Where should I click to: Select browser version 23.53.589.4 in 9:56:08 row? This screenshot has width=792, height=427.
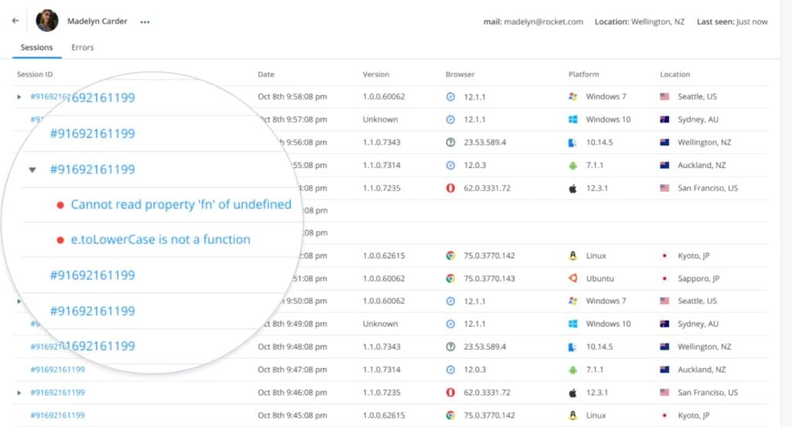(x=485, y=142)
